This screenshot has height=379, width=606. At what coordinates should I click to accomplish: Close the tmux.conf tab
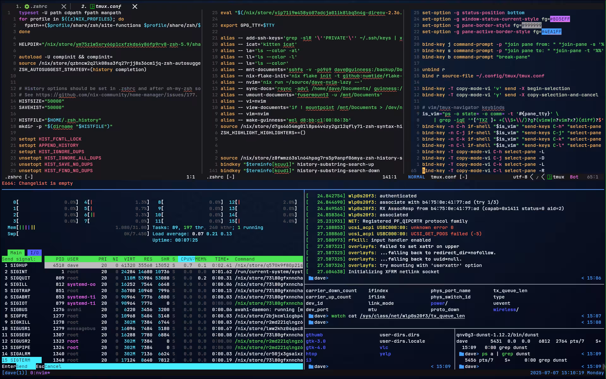click(x=135, y=6)
